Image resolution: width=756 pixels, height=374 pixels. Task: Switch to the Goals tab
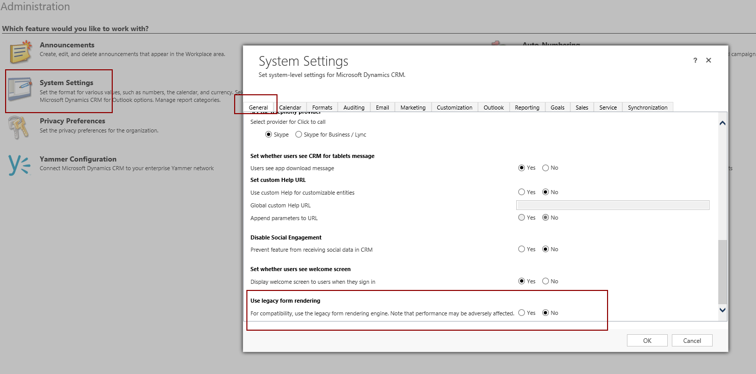(x=558, y=107)
